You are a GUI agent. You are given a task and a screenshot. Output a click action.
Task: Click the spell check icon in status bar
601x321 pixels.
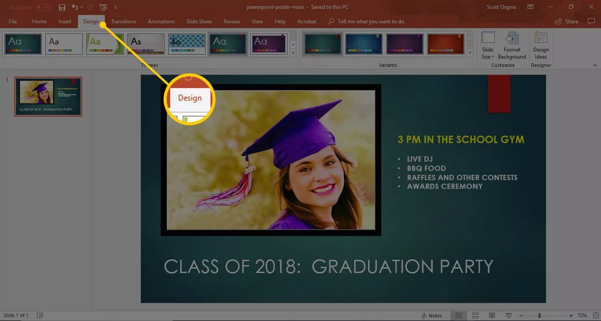(x=40, y=315)
